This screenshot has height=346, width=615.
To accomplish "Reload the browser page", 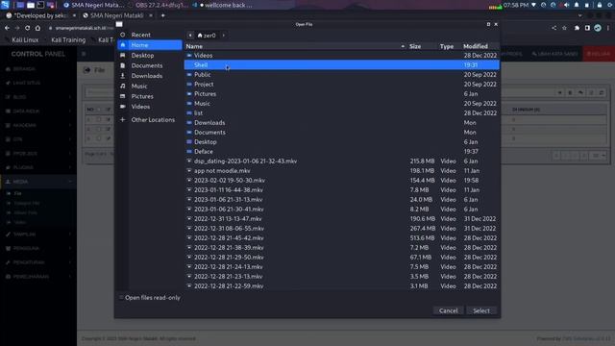I will pos(27,28).
